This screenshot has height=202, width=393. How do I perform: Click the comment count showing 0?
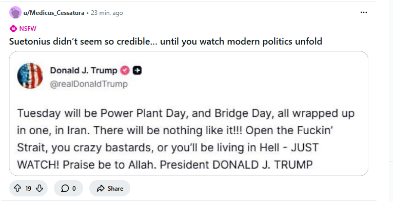(x=73, y=188)
